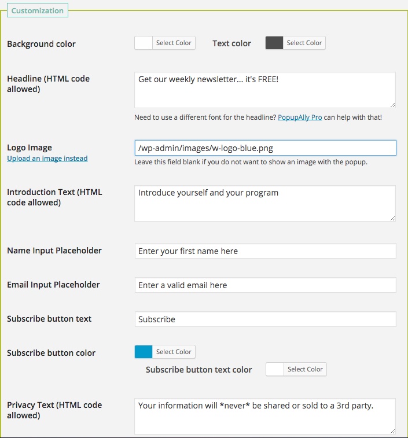Select the Email Input Placeholder field
408x438 pixels.
pyautogui.click(x=264, y=285)
